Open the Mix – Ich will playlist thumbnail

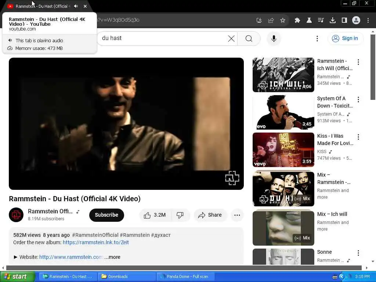283,228
